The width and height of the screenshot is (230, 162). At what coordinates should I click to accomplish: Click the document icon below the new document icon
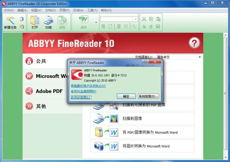coord(22,26)
